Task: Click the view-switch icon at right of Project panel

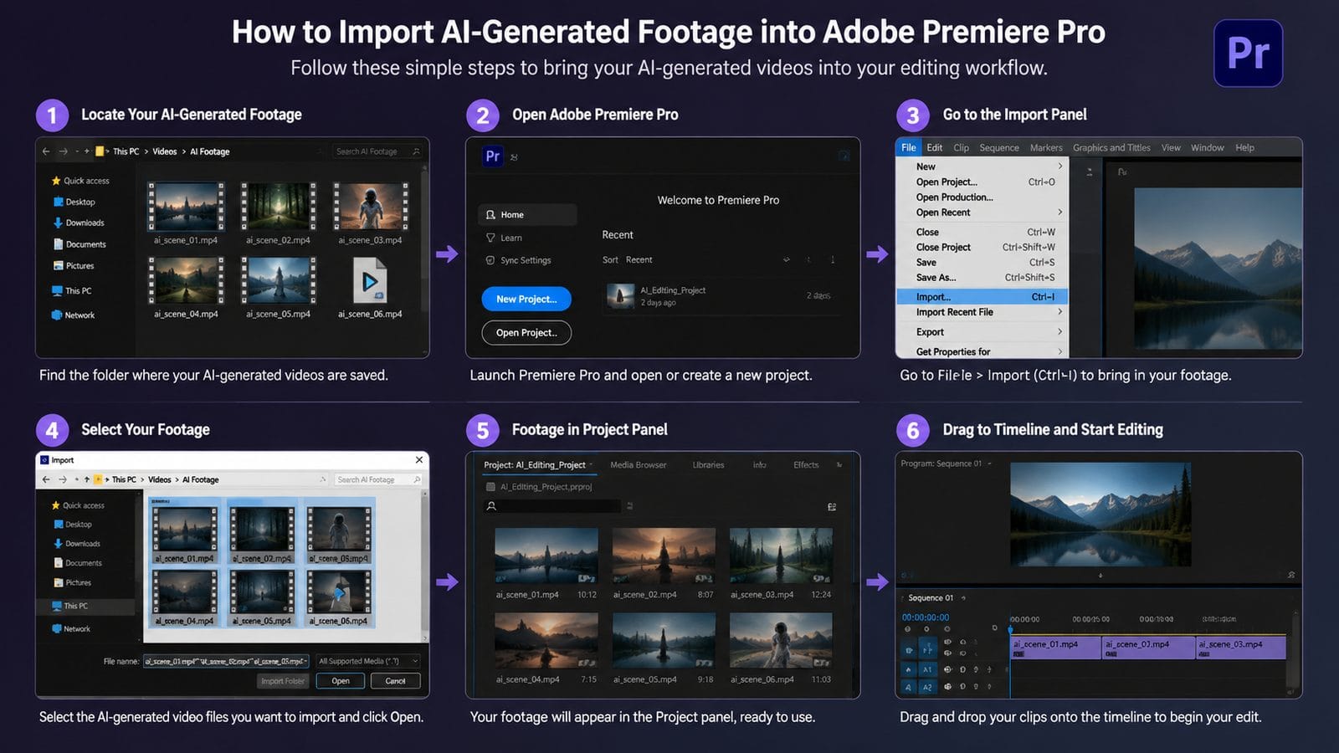Action: (x=832, y=507)
